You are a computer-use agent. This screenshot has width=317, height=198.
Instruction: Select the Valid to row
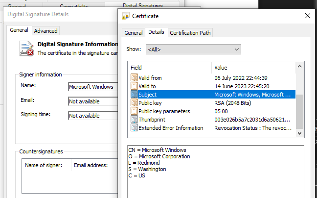point(213,86)
